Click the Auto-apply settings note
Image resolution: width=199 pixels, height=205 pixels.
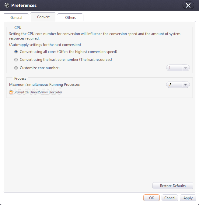[45, 45]
